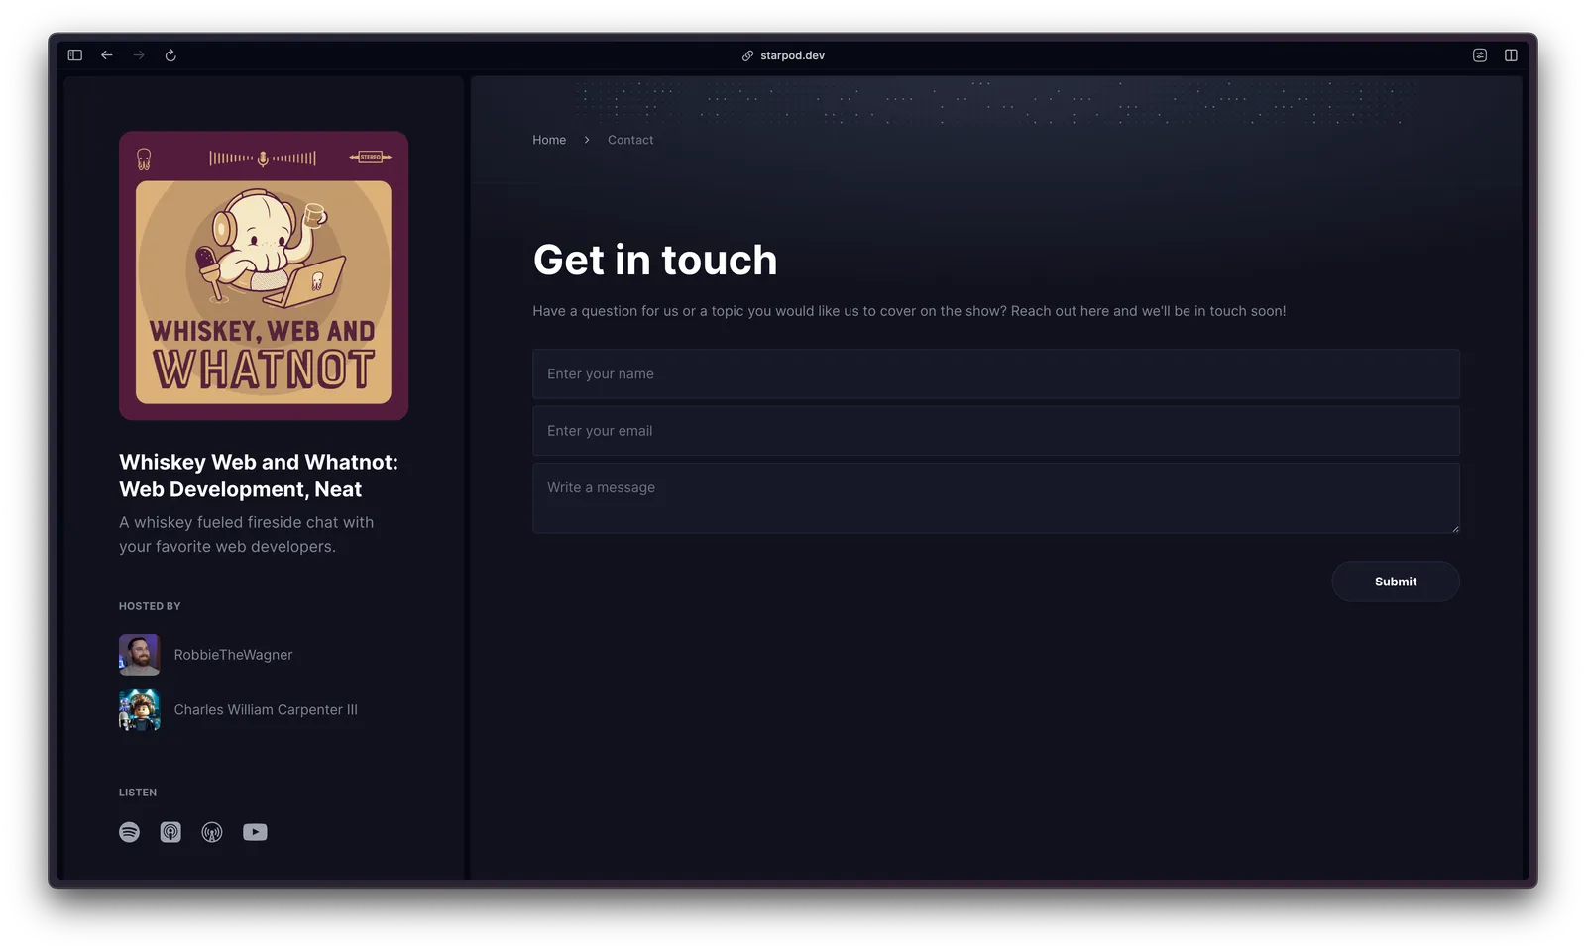Viewport: 1586px width, 952px height.
Task: Click into the 'Enter your email' field
Action: pyautogui.click(x=995, y=431)
